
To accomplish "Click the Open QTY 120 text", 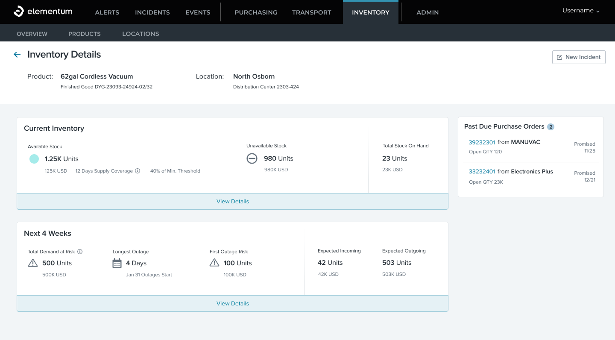I will (x=485, y=152).
